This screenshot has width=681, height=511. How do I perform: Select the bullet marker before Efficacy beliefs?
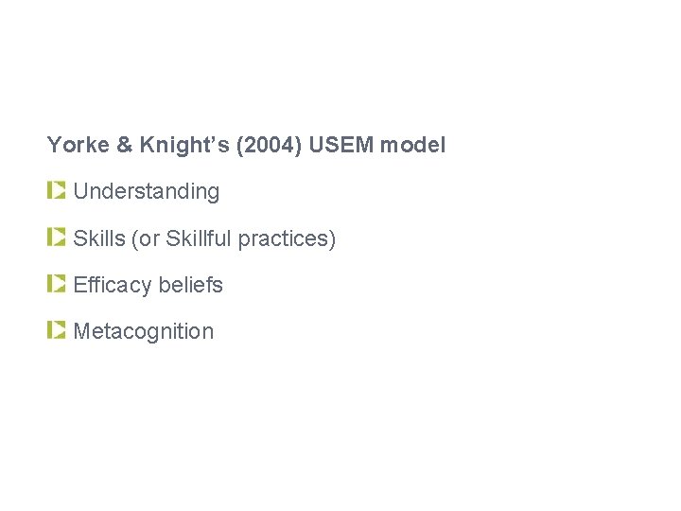tap(57, 283)
